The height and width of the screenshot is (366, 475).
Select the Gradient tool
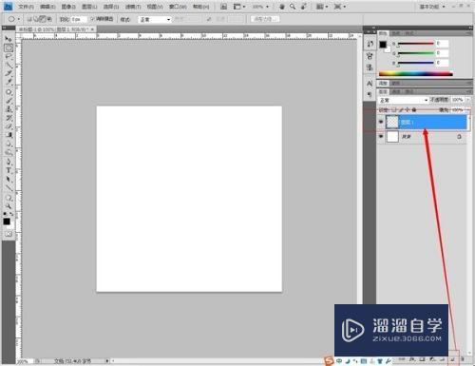click(x=9, y=135)
